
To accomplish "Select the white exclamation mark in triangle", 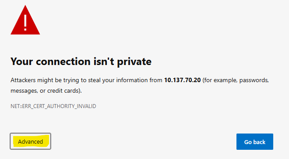I will point(25,22).
